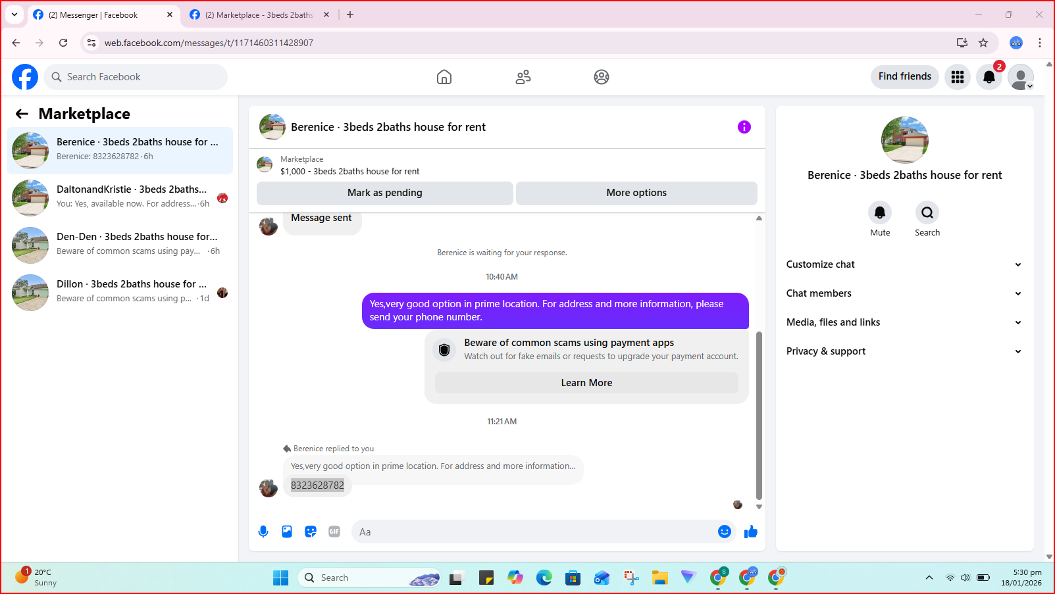Click the voice clip microphone icon
This screenshot has height=594, width=1055.
(263, 532)
